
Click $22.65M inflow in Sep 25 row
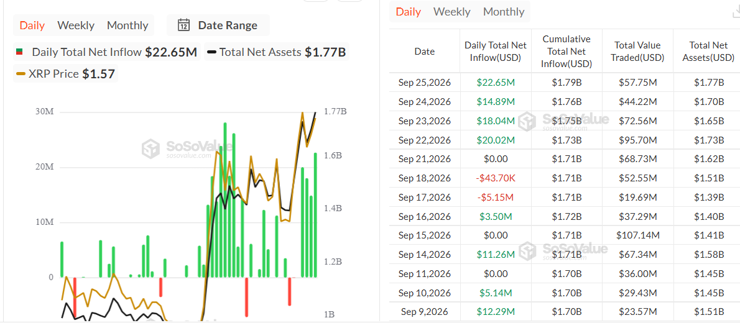[496, 83]
